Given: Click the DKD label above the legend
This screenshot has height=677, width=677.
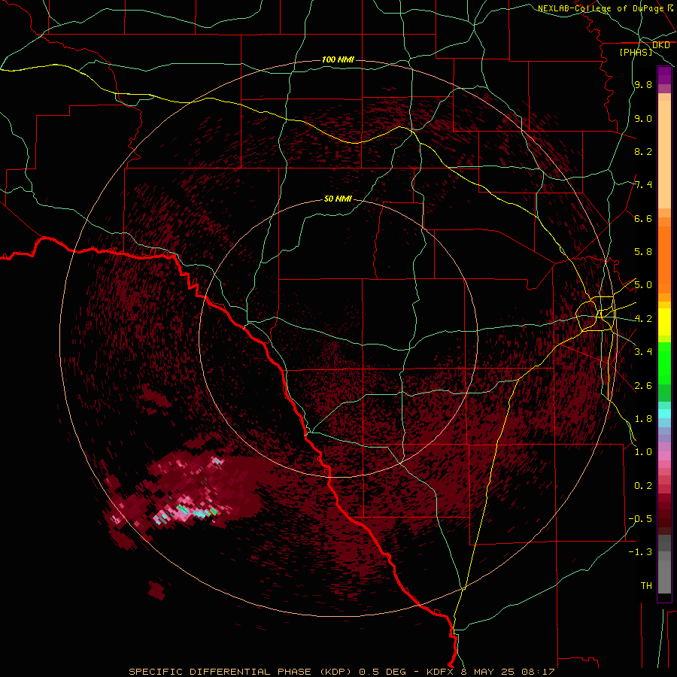Looking at the screenshot, I should click(x=661, y=45).
